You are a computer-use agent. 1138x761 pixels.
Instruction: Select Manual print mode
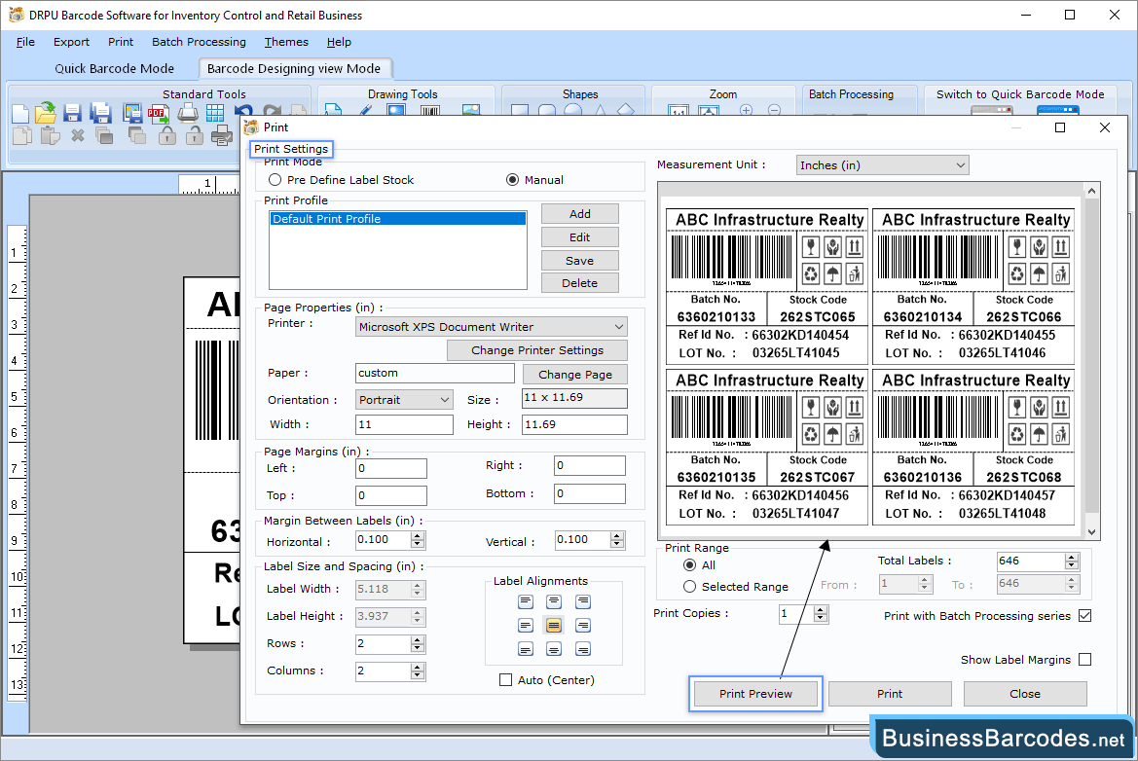(512, 180)
